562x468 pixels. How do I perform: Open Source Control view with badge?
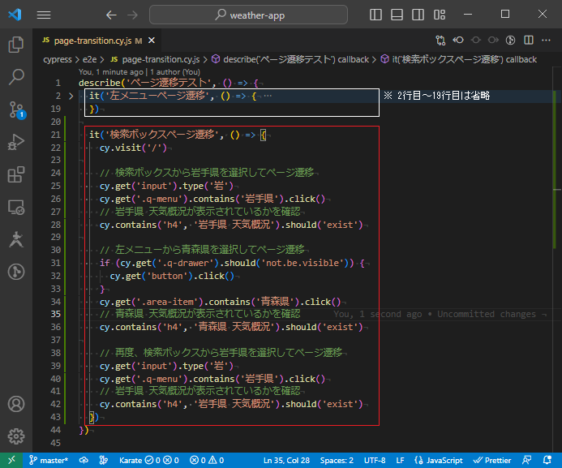pos(16,109)
